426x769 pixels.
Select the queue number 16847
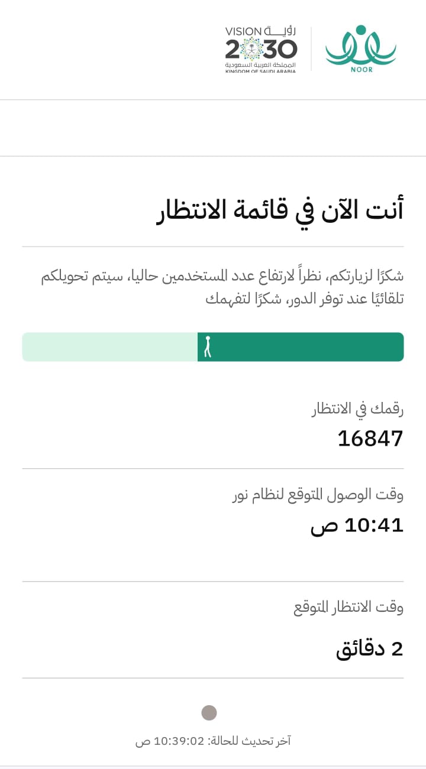(370, 439)
